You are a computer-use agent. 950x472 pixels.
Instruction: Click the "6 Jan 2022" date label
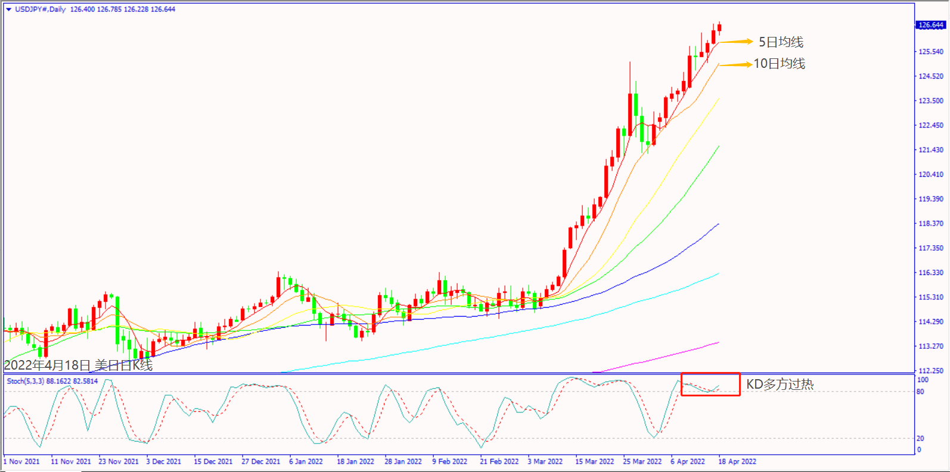[306, 461]
